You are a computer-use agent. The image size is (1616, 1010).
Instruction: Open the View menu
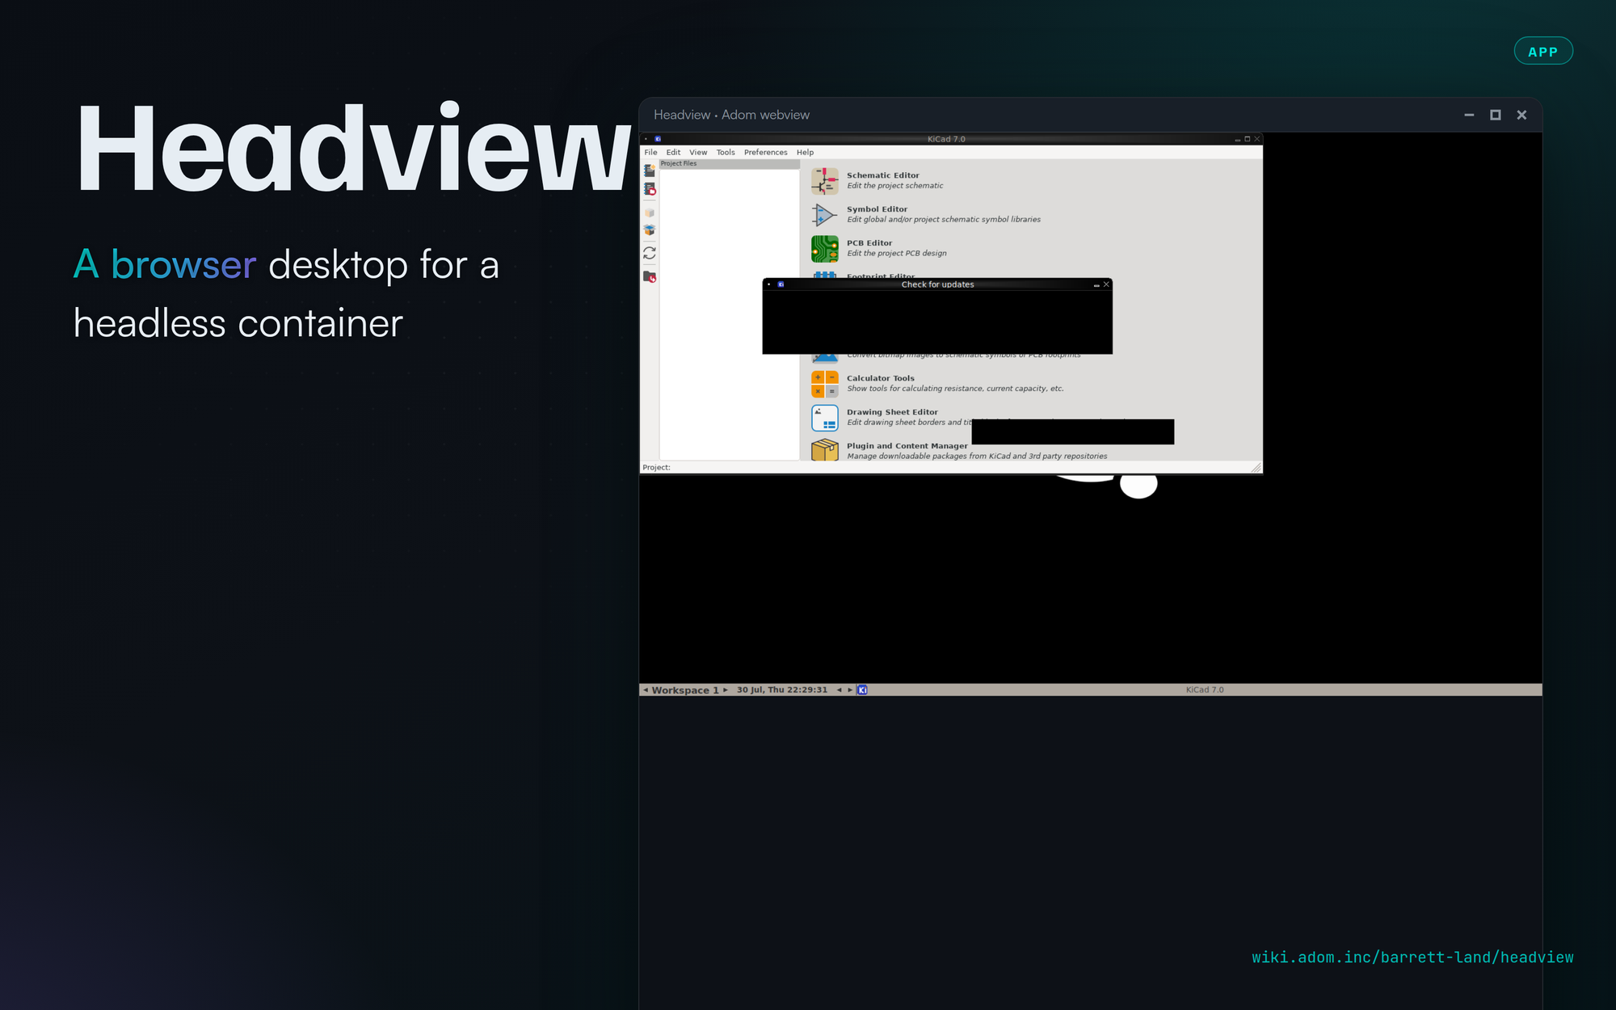coord(698,152)
